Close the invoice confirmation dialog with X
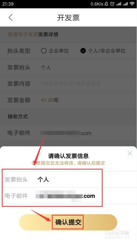The image size is (137, 242). pos(130,153)
